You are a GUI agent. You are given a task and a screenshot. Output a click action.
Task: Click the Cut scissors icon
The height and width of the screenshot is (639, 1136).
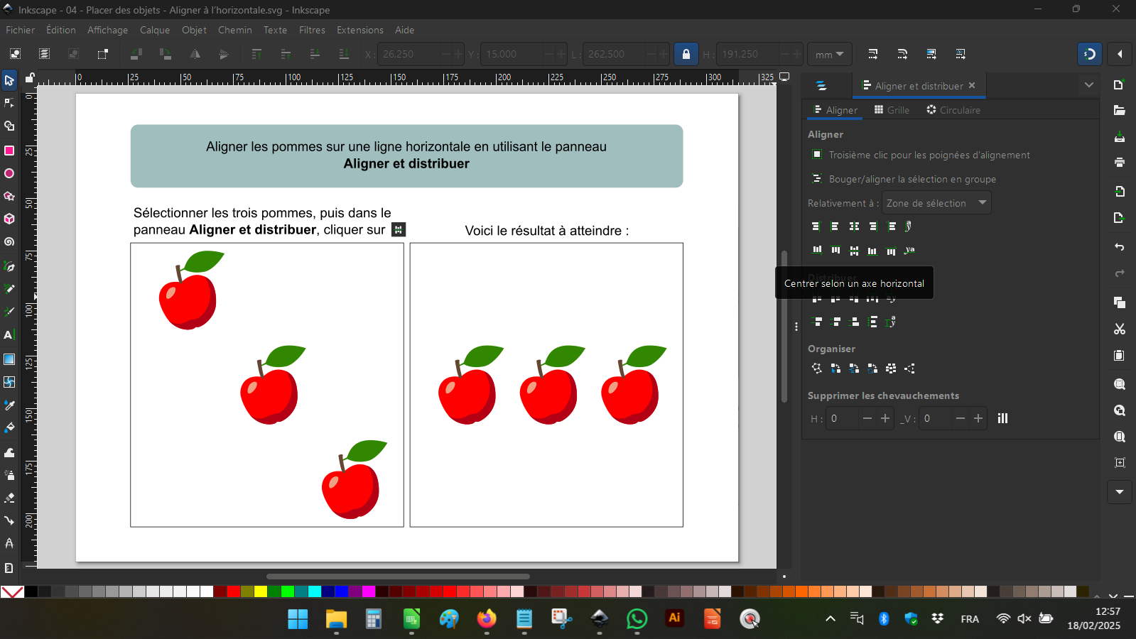1120,329
